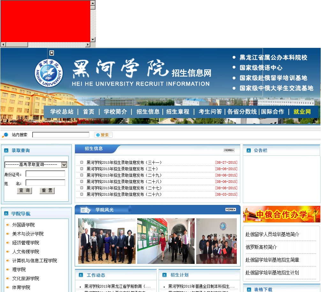Screen dimensions: 321x292
Task: Click the scroll right arrow of red frame
Action: point(88,44)
